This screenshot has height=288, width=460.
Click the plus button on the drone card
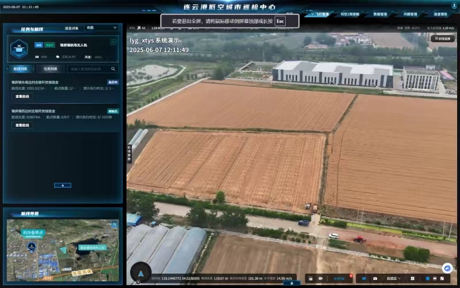tap(113, 42)
